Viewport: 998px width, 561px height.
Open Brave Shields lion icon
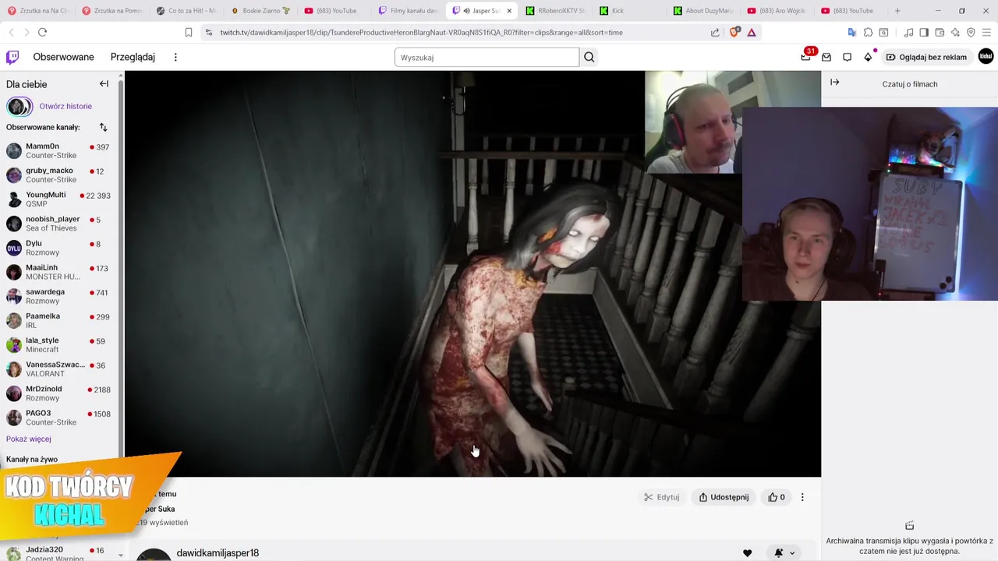coord(734,32)
